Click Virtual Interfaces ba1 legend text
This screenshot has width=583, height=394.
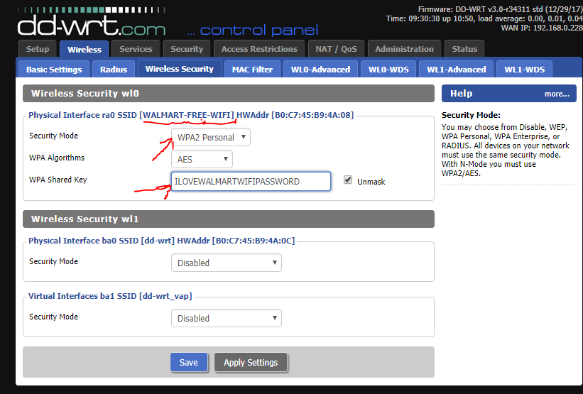(x=110, y=296)
